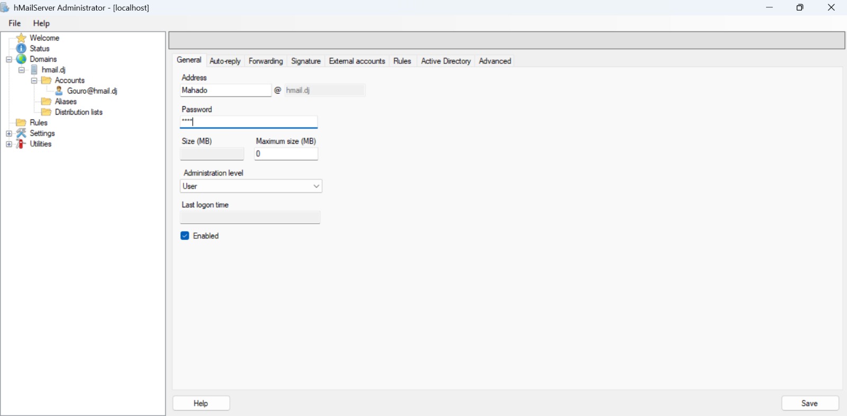Switch to the External accounts tab
The width and height of the screenshot is (847, 416).
coord(357,61)
